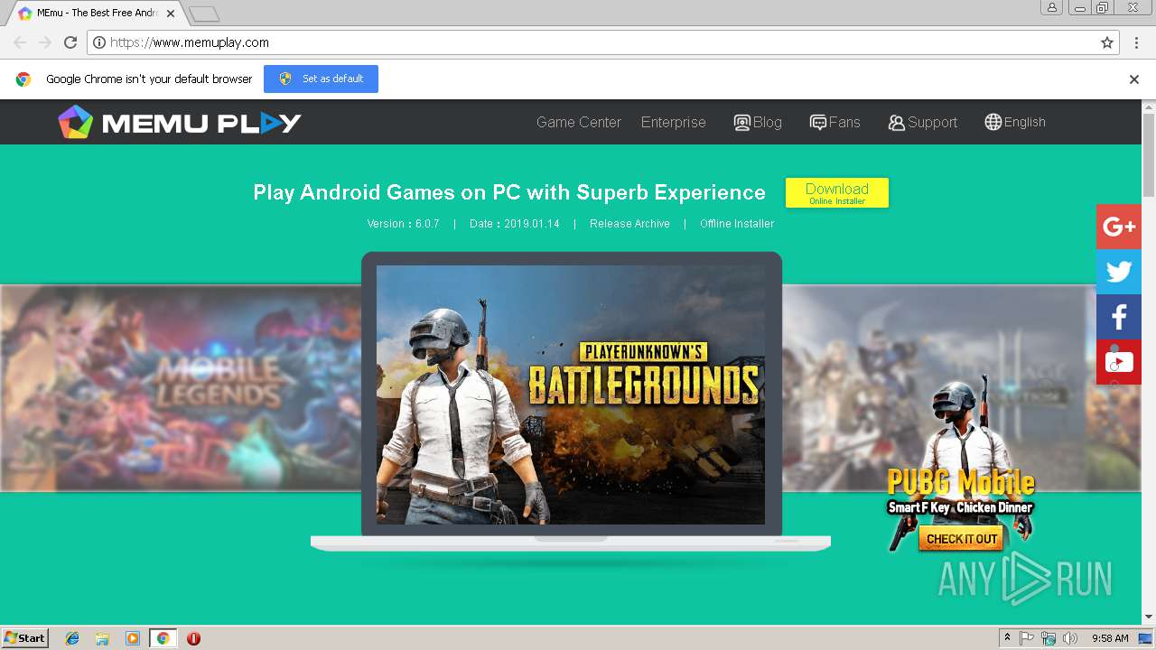The width and height of the screenshot is (1156, 650).
Task: Open the Chrome three-dot menu
Action: click(1135, 42)
